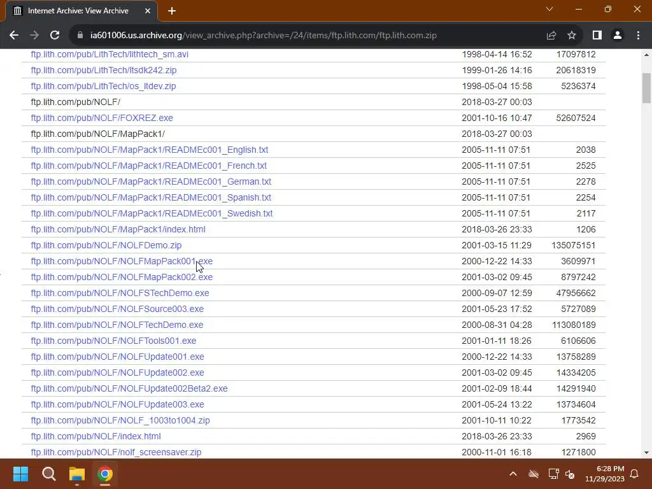The height and width of the screenshot is (489, 652).
Task: Click the ftp.lith.com/pub/NOLF/ folder row text
Action: (76, 103)
